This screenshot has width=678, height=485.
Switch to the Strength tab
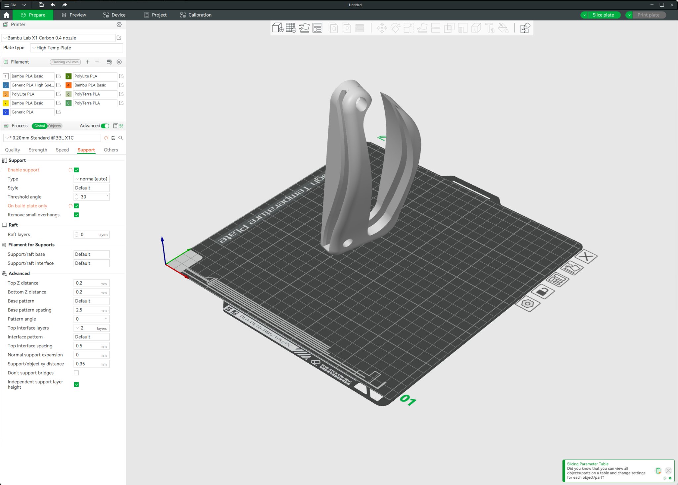point(38,150)
